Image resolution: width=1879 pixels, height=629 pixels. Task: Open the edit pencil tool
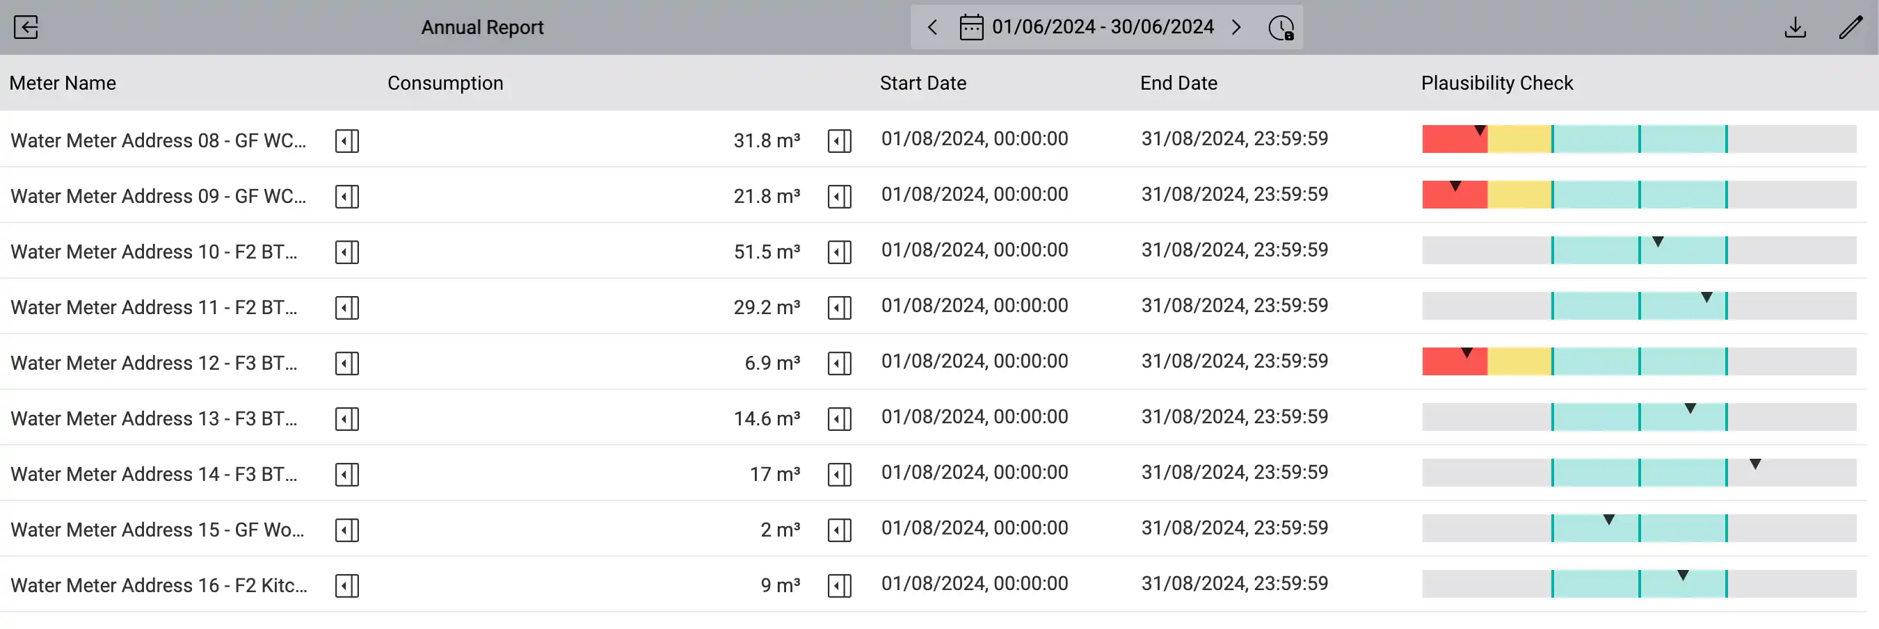[x=1850, y=28]
